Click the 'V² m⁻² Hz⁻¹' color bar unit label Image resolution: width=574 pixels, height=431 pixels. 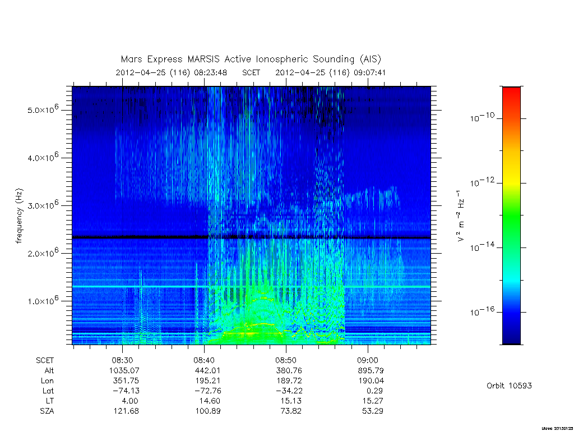coord(460,216)
